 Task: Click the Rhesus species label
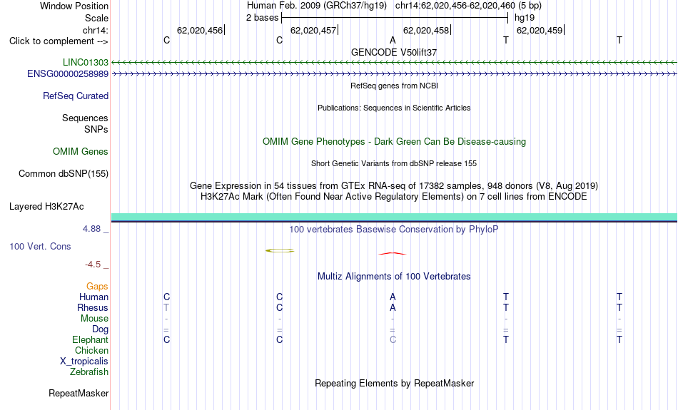[93, 307]
